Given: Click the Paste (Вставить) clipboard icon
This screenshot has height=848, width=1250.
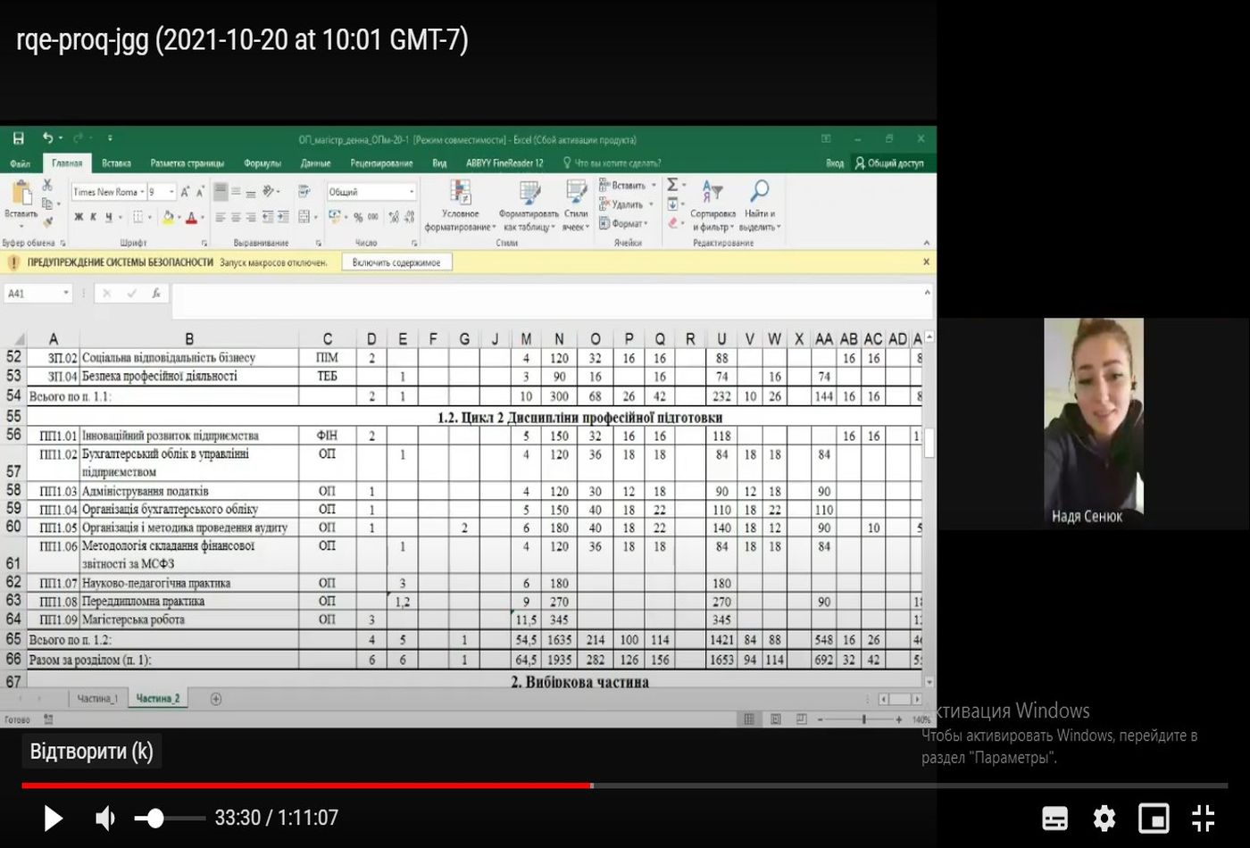Looking at the screenshot, I should 21,195.
